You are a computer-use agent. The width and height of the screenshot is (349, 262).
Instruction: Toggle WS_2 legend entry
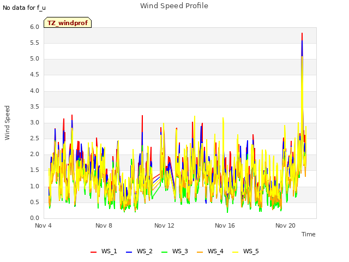pos(139,251)
